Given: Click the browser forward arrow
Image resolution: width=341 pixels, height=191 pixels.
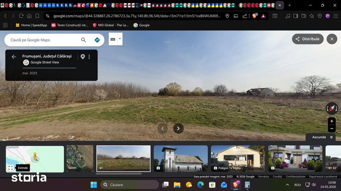Looking at the screenshot, I should coord(13,16).
